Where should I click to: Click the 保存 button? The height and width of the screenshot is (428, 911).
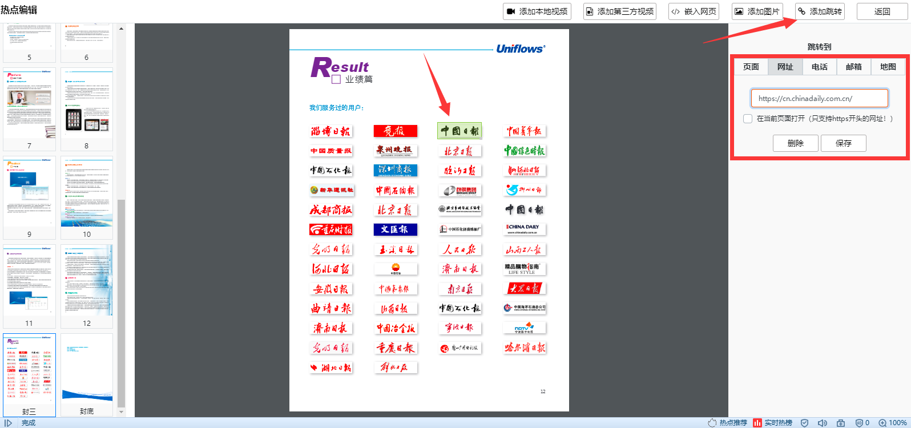click(843, 143)
